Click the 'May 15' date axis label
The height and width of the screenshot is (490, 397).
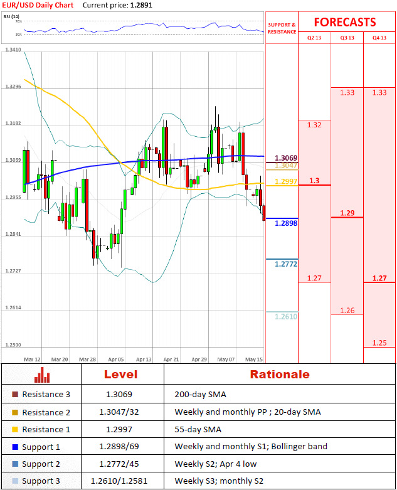(x=254, y=360)
